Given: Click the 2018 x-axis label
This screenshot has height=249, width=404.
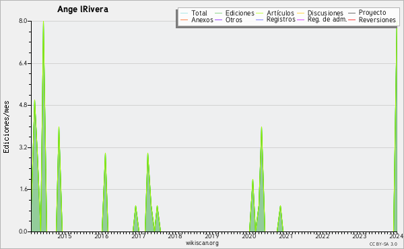Looking at the screenshot, I should (175, 236).
